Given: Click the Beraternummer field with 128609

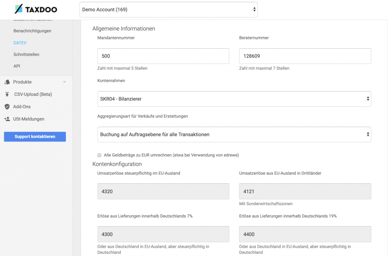Looking at the screenshot, I should [x=305, y=56].
